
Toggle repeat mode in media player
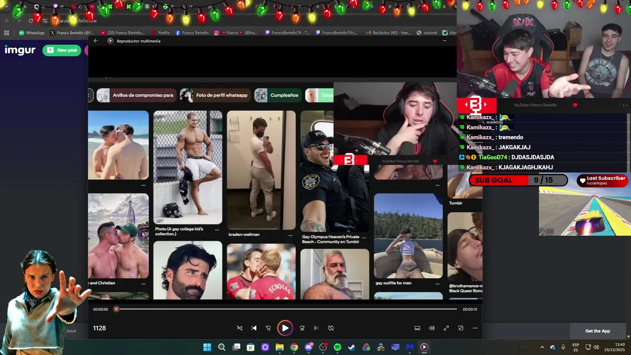tap(331, 328)
